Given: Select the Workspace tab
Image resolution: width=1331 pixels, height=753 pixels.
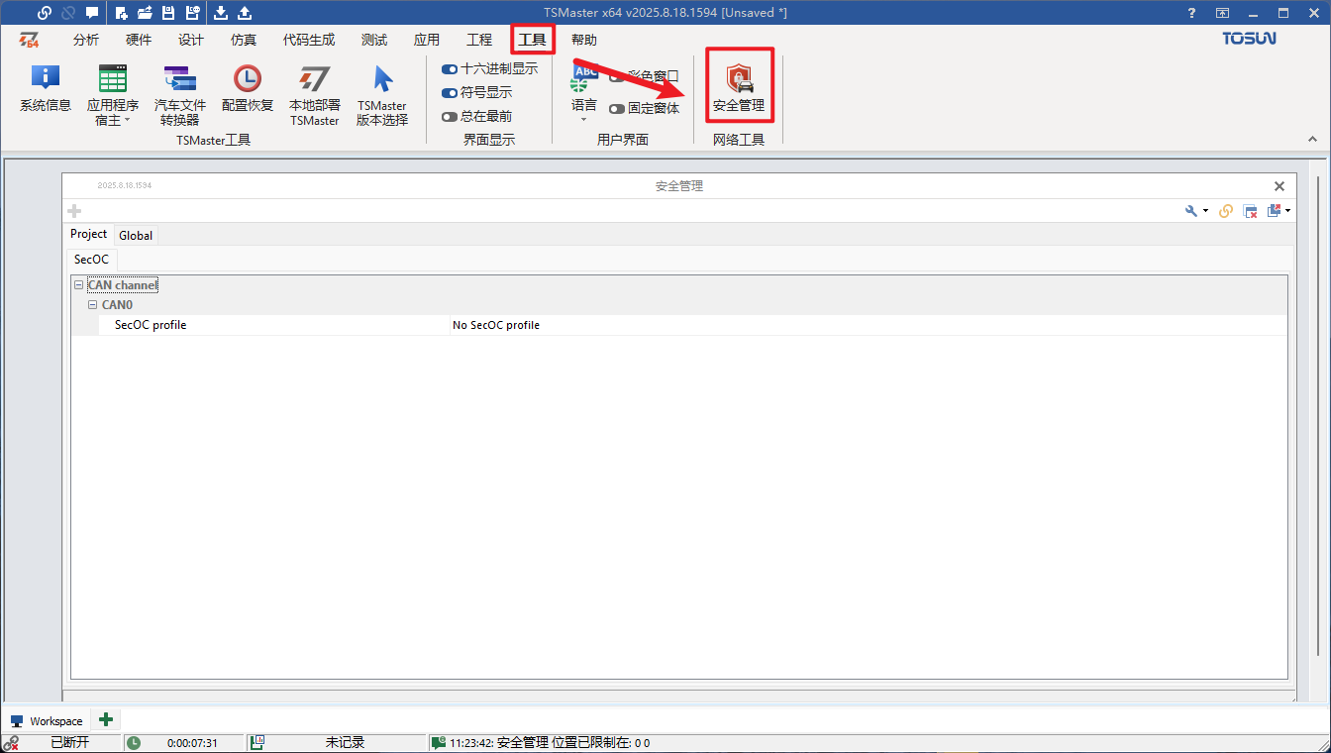Looking at the screenshot, I should [x=48, y=721].
